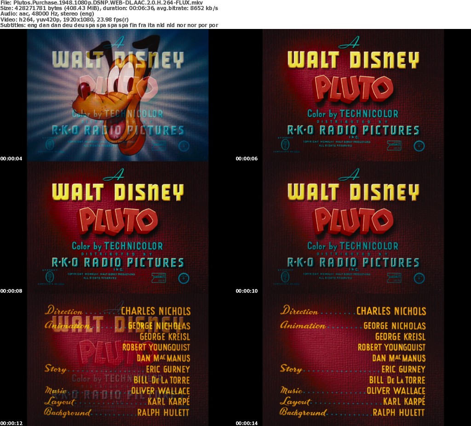Open the title card thumbnail at 00:00:06
The height and width of the screenshot is (426, 471).
pyautogui.click(x=353, y=95)
